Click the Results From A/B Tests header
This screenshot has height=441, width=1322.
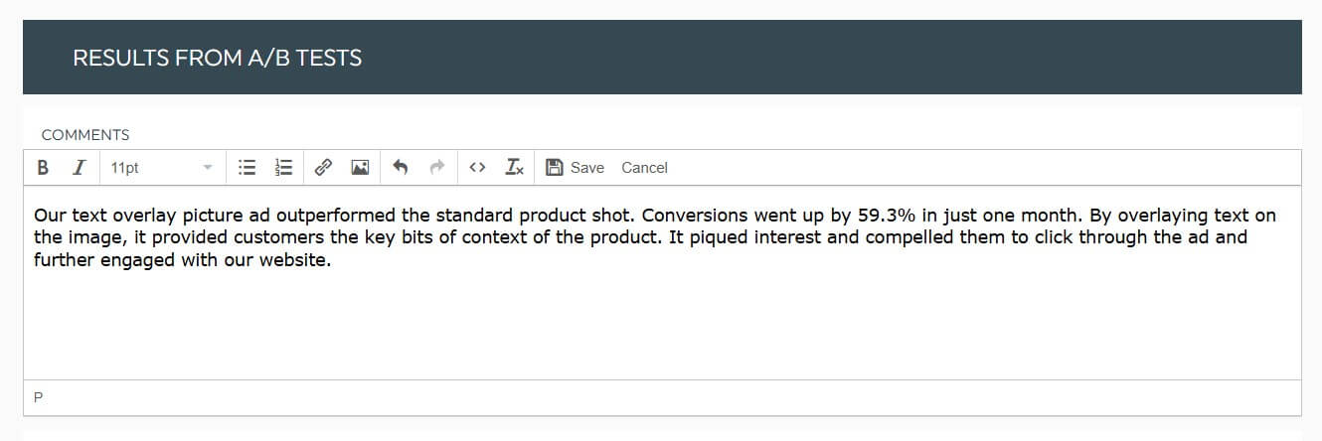coord(217,58)
